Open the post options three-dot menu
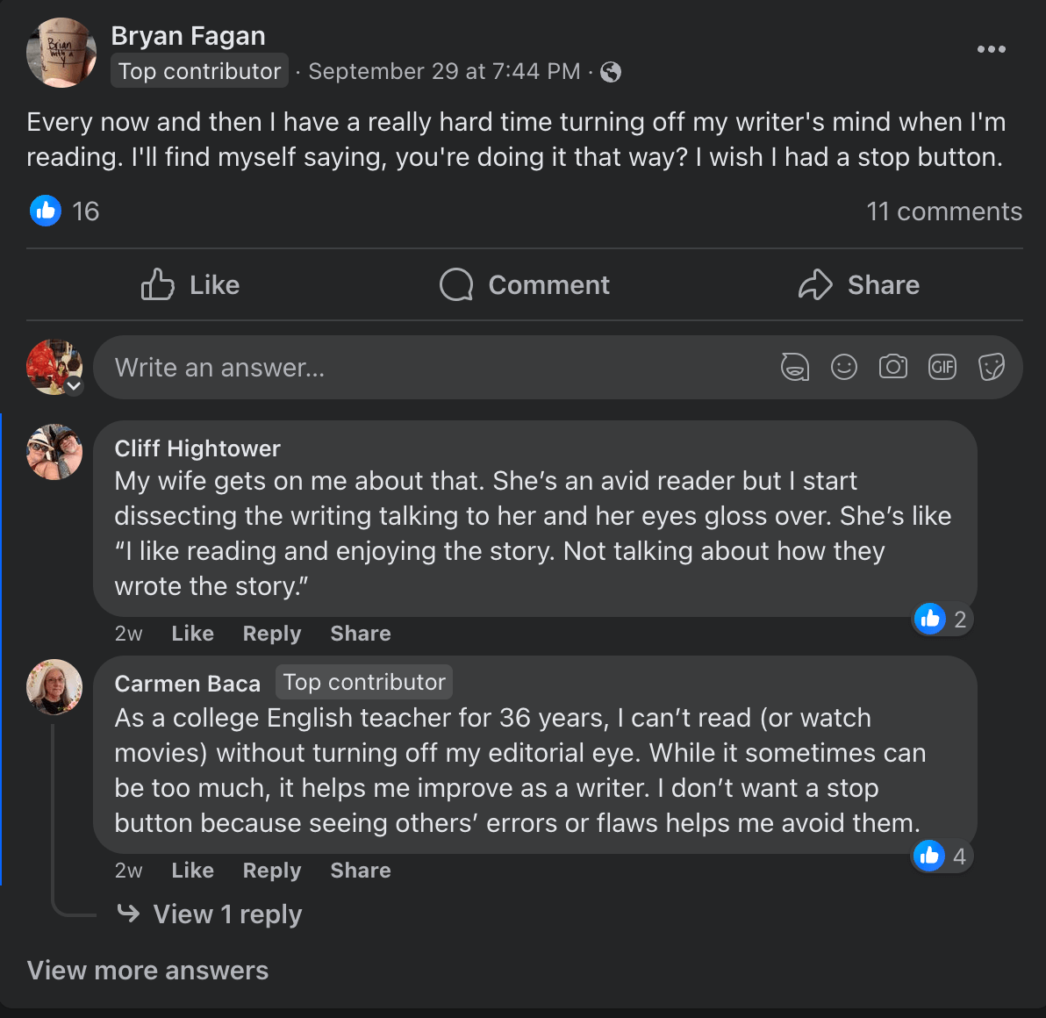This screenshot has height=1018, width=1046. click(x=991, y=49)
